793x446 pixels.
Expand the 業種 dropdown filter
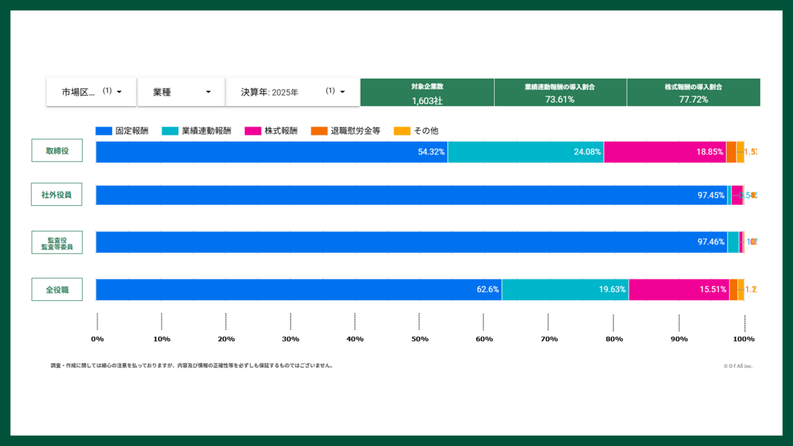coord(181,92)
